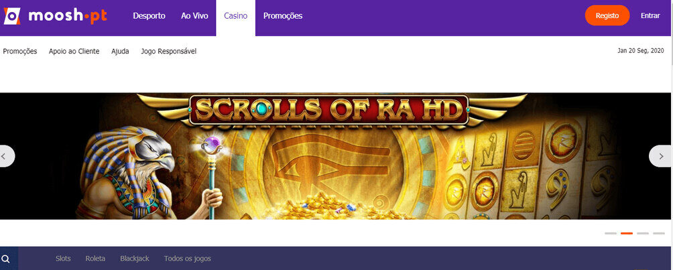Go to the Ao Vivo section

[x=194, y=16]
